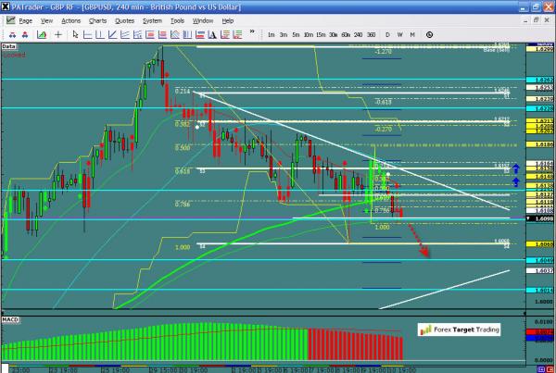
Task: Click the right scroll arrow of chart scrollbar
Action: pos(524,313)
